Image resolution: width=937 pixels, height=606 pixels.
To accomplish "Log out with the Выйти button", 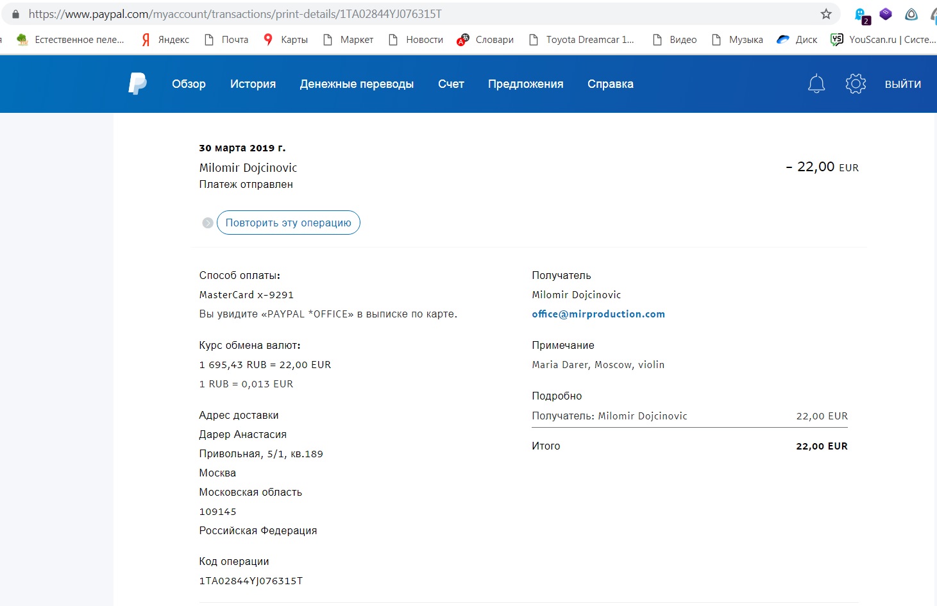I will 902,84.
